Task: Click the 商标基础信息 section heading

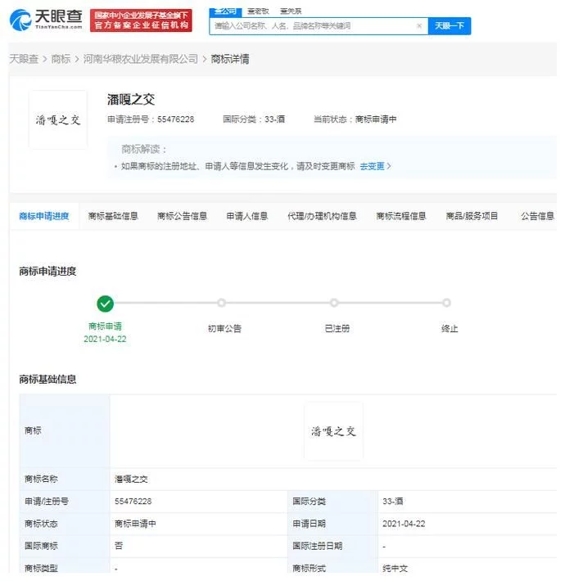Action: click(47, 379)
